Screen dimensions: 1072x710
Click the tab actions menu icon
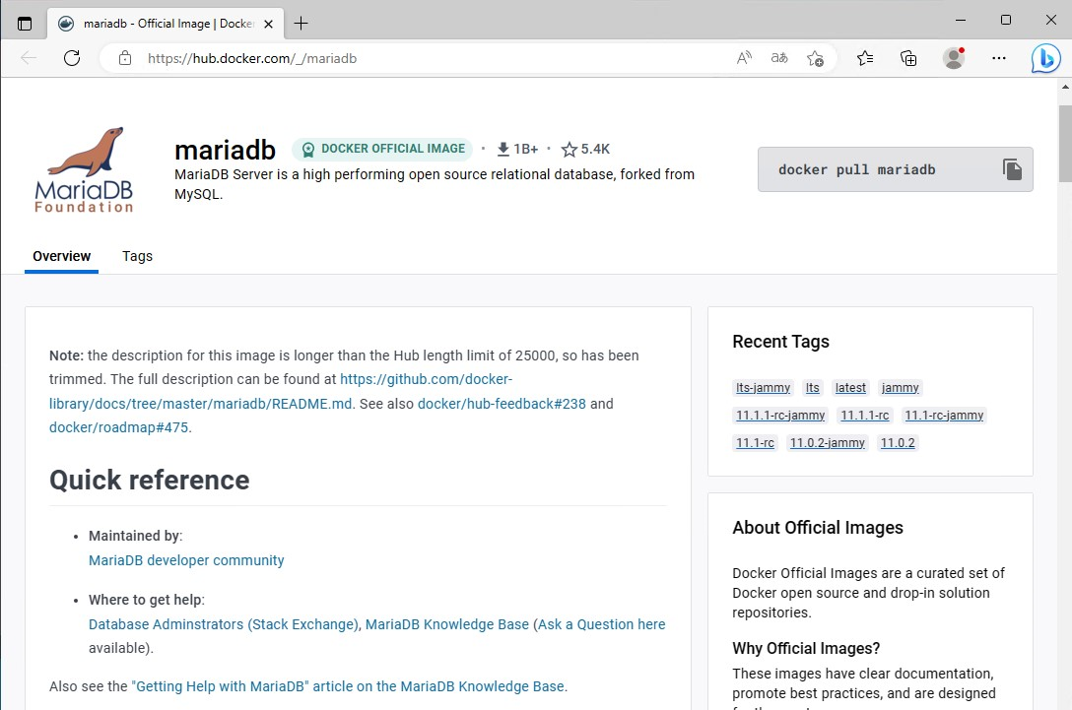25,24
